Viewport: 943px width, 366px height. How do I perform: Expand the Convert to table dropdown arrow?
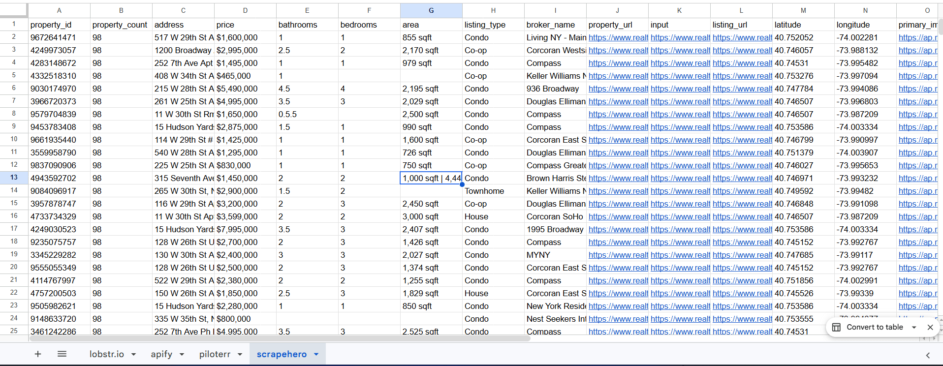pos(914,327)
